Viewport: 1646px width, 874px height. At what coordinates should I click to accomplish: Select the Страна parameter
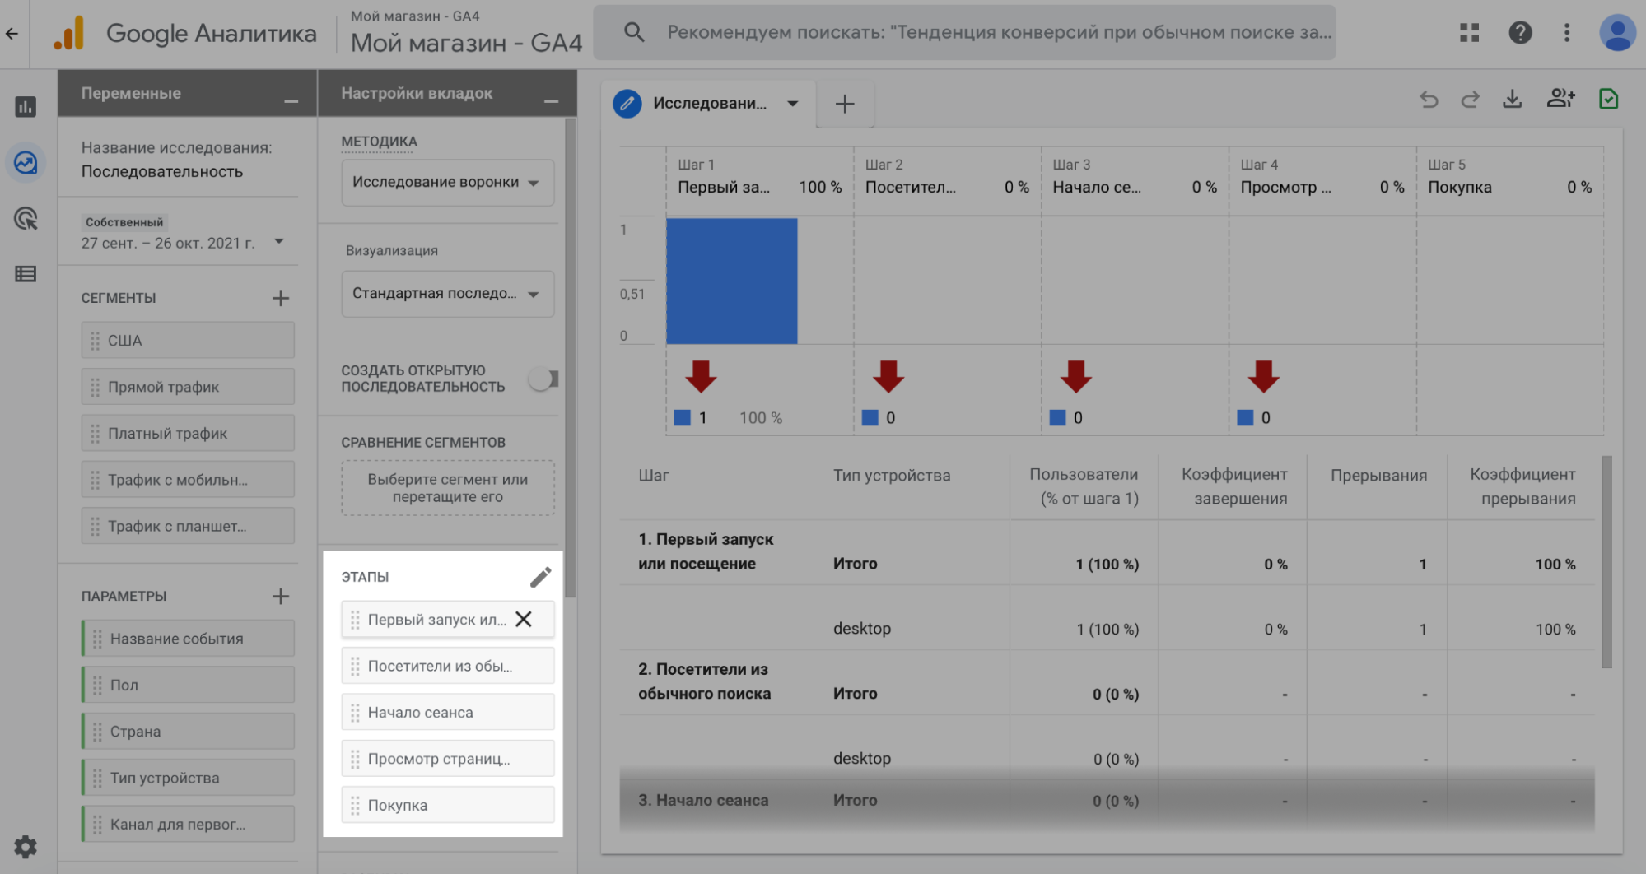click(x=188, y=731)
